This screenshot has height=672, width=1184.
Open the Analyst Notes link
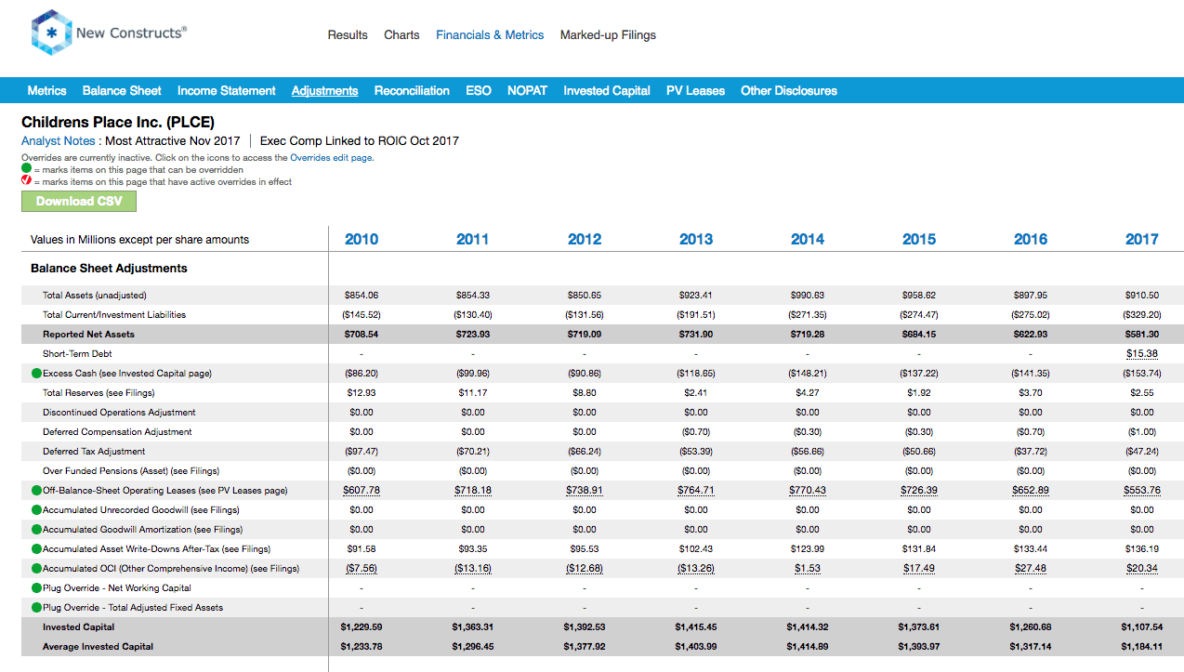[59, 141]
